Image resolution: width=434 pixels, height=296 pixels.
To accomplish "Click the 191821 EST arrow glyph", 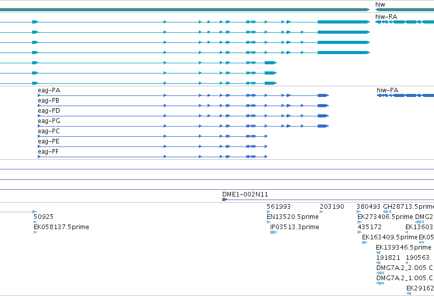I will coord(377,263).
